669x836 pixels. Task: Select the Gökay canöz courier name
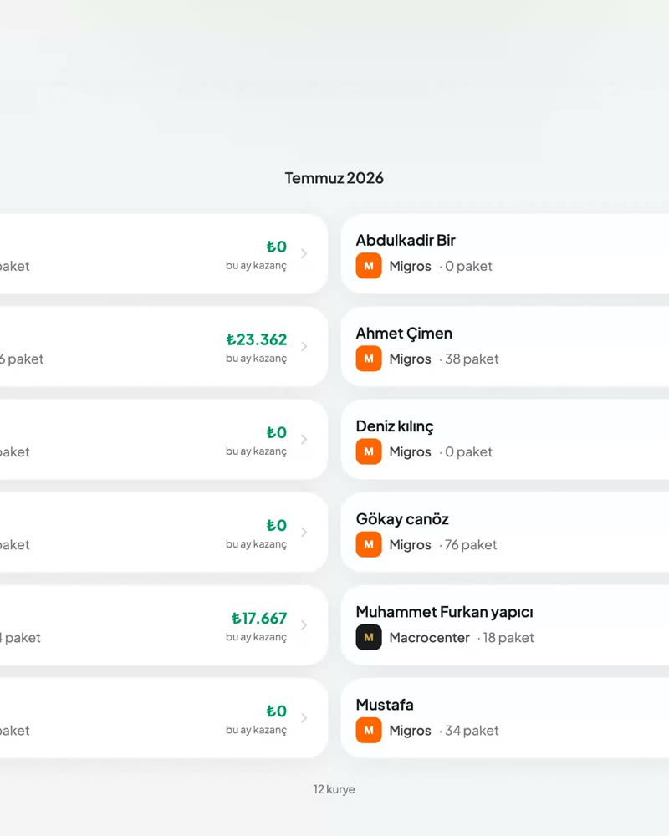pos(402,519)
